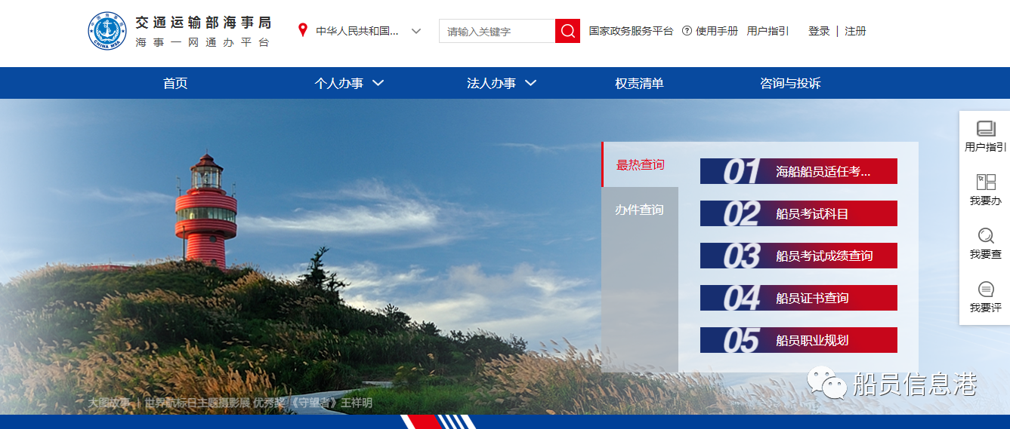Expand the 法人办事 menu chevron
Viewport: 1010px width, 429px height.
(x=530, y=83)
